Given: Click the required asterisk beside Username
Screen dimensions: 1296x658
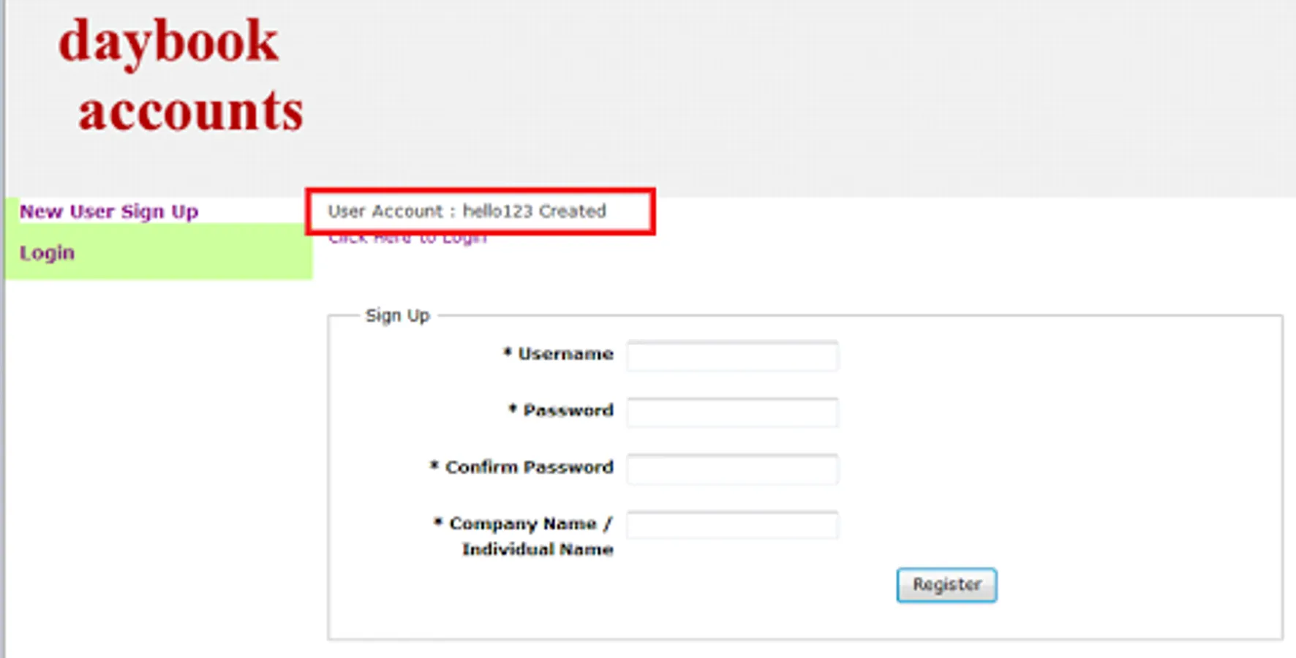Looking at the screenshot, I should [507, 352].
